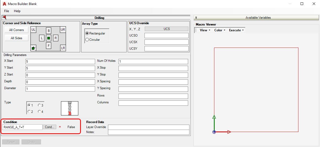This screenshot has width=320, height=147.
Task: Choose drilling Type 3 radio button
Action: 39,105
